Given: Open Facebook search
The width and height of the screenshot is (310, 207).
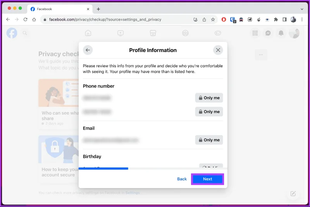Looking at the screenshot, I should pos(25,33).
